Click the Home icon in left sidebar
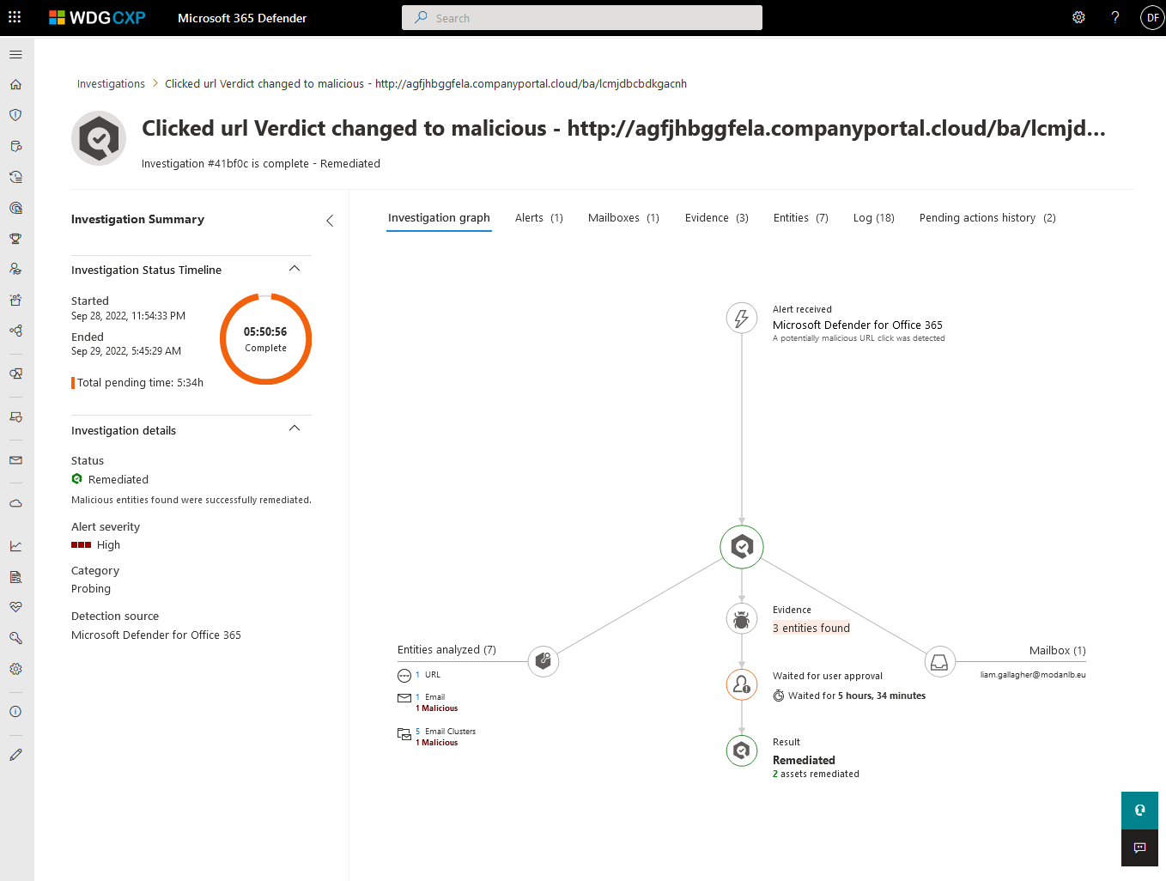Image resolution: width=1166 pixels, height=881 pixels. point(15,84)
